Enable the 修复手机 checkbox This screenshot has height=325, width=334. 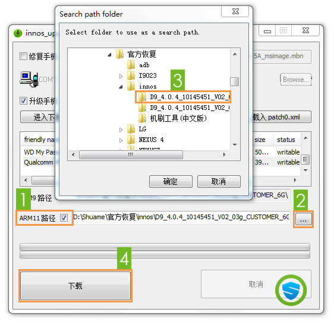click(x=23, y=56)
